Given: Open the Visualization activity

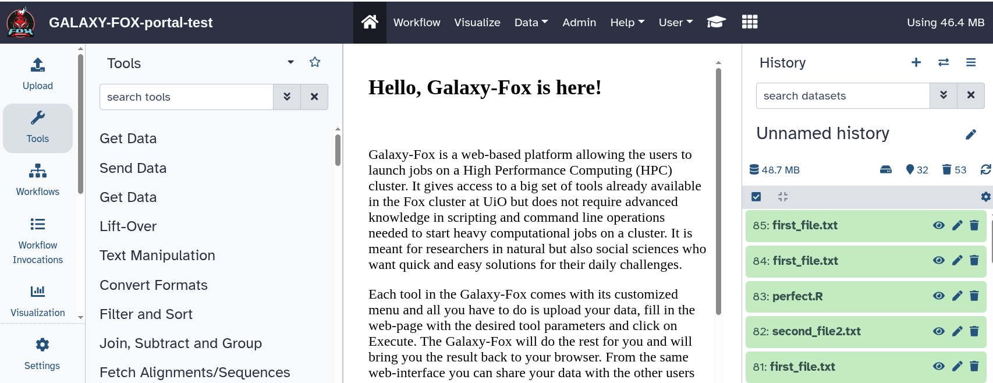Looking at the screenshot, I should (x=38, y=301).
